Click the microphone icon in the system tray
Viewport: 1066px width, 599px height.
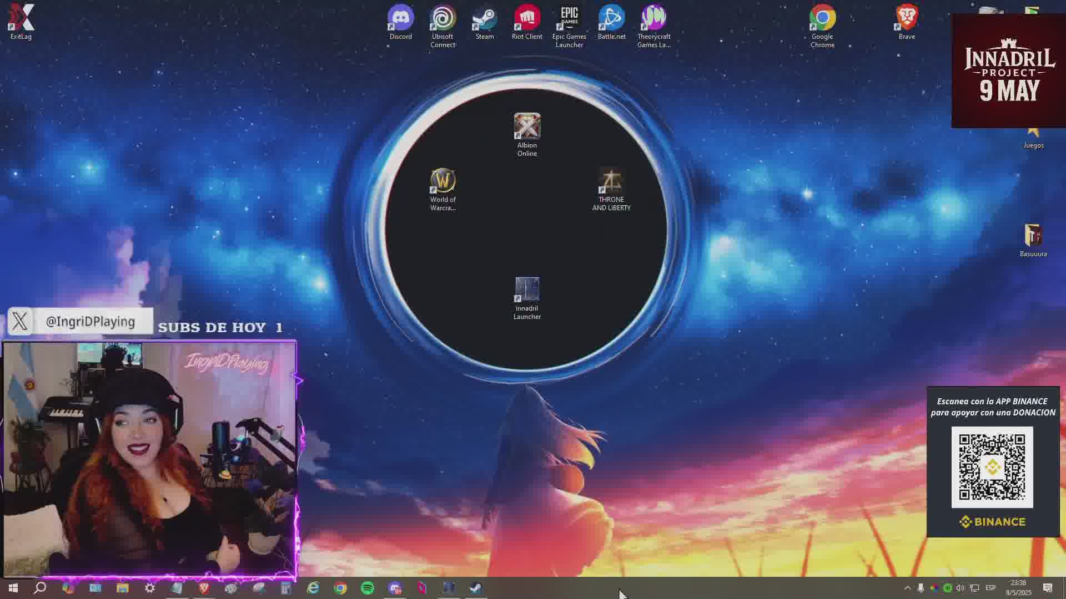tap(921, 588)
